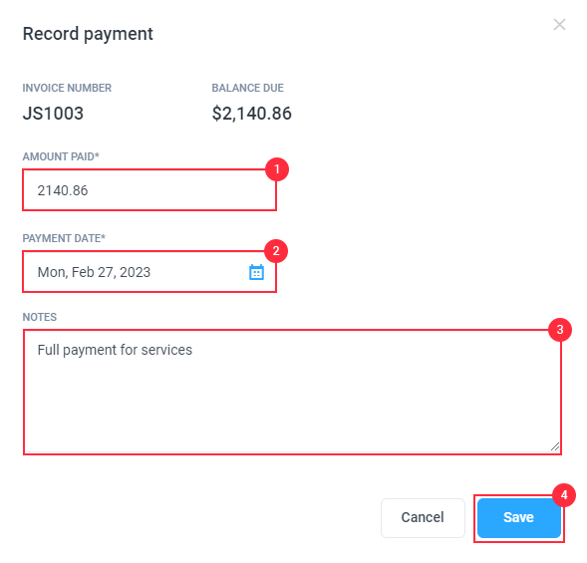Click the red step 3 badge
The width and height of the screenshot is (587, 563).
[x=560, y=330]
